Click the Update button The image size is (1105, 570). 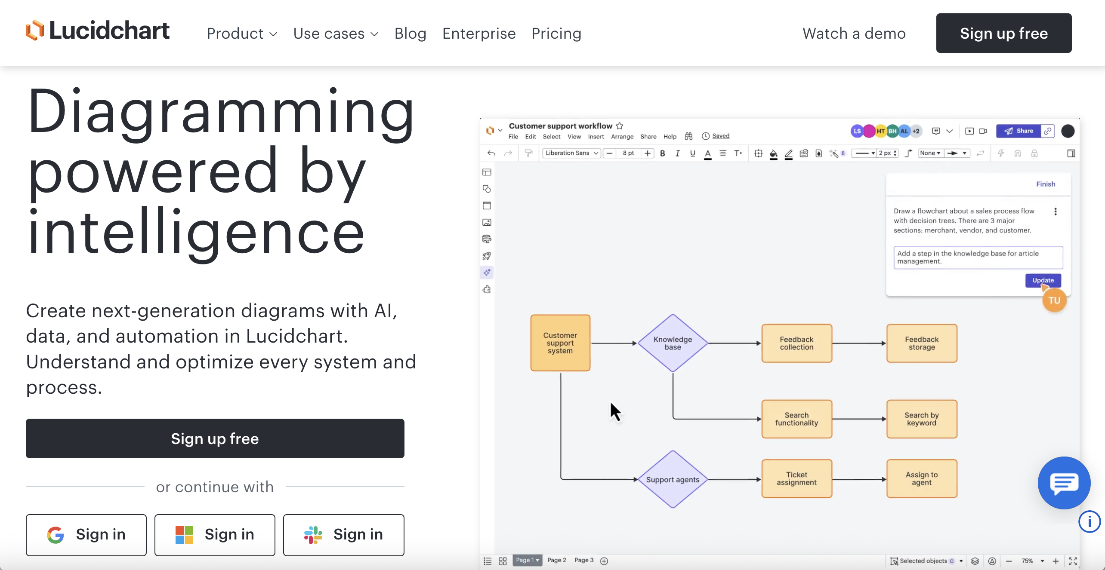1043,280
